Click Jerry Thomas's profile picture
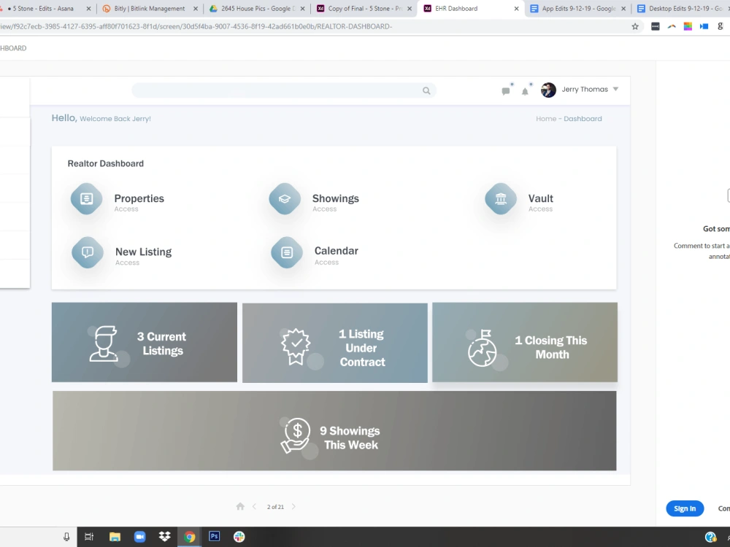Screen dimensions: 730x547 pos(548,89)
